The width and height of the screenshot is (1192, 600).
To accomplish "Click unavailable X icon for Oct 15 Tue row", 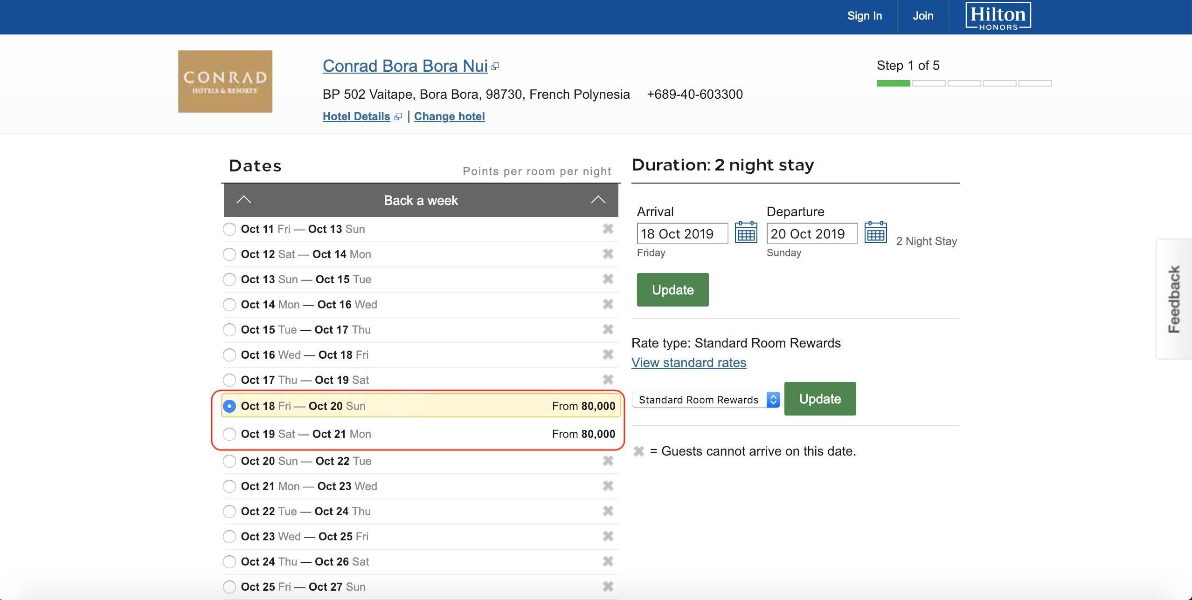I will (x=608, y=329).
